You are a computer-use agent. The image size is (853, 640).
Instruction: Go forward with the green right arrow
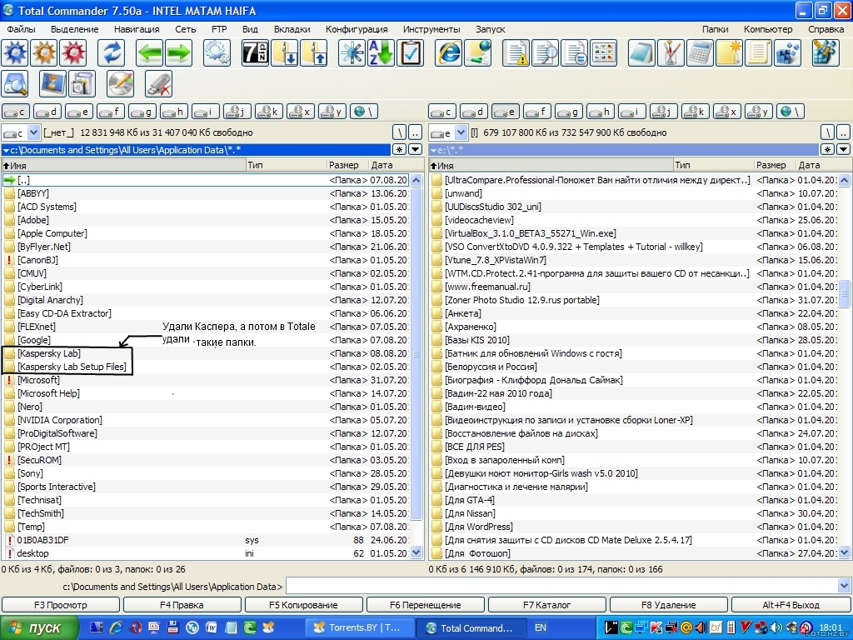point(178,53)
